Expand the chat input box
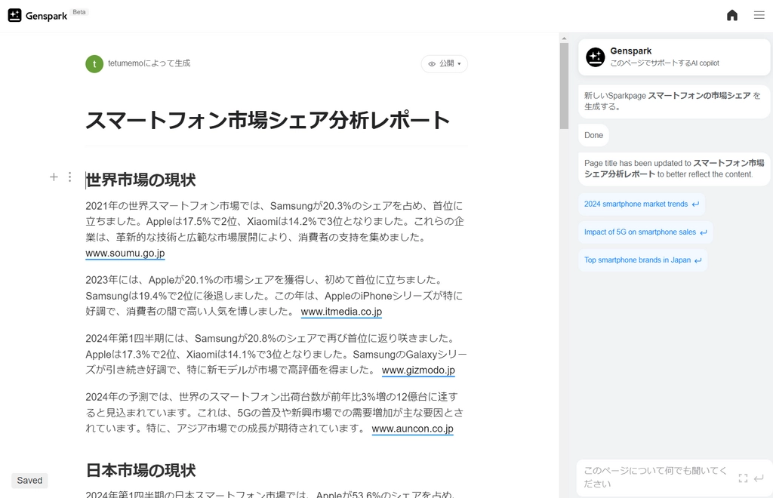This screenshot has width=773, height=498. pos(743,478)
